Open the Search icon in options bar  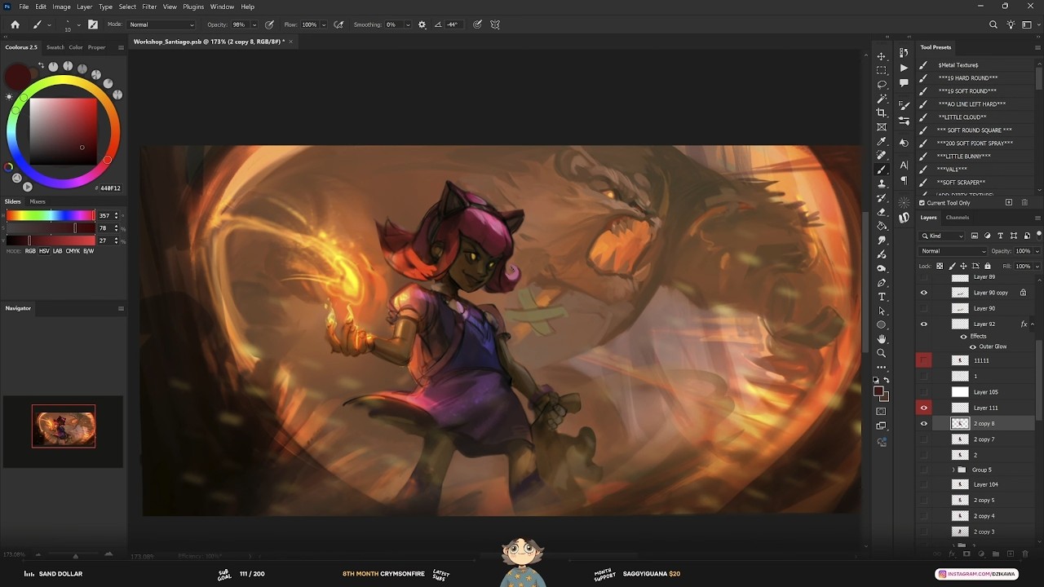click(x=993, y=24)
